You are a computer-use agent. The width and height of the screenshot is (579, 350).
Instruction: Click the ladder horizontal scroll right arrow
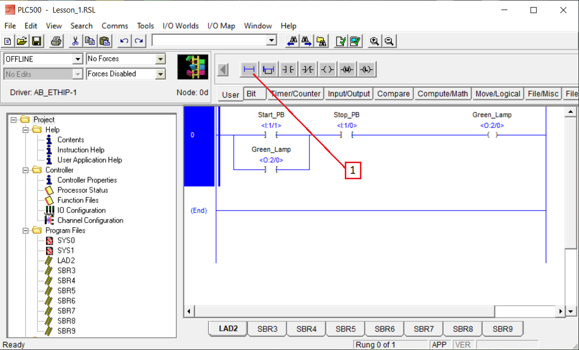click(x=560, y=311)
